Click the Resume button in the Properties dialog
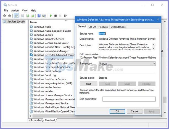Image resolution: width=169 pixels, height=129 pixels. point(147,84)
